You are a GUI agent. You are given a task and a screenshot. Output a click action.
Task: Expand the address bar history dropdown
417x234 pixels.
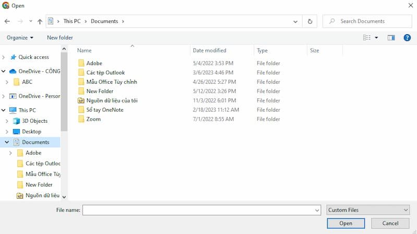[x=295, y=21]
